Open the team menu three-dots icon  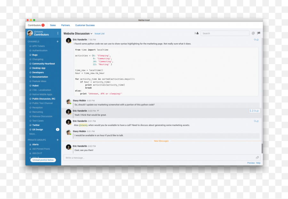pos(58,33)
